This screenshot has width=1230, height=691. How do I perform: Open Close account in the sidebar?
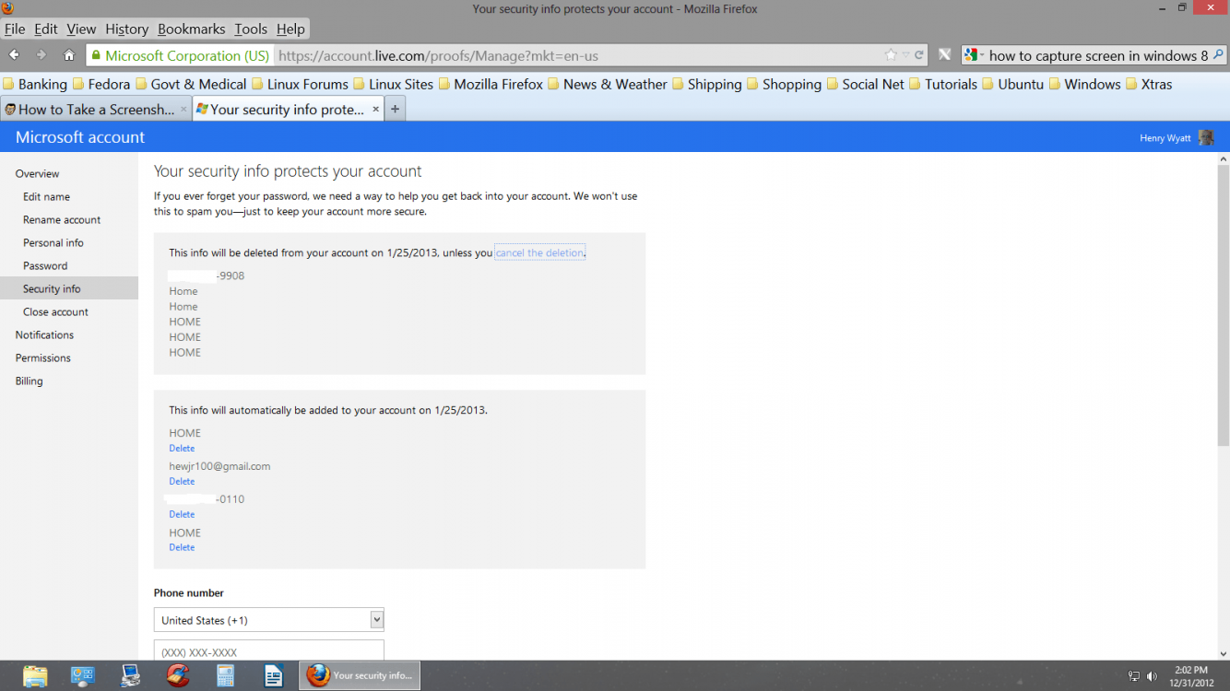[x=55, y=311]
